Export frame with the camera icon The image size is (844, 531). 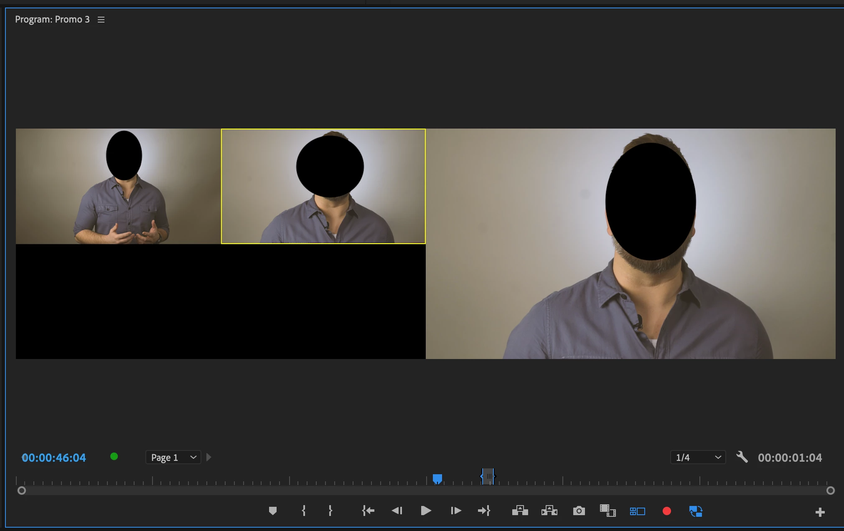[579, 511]
